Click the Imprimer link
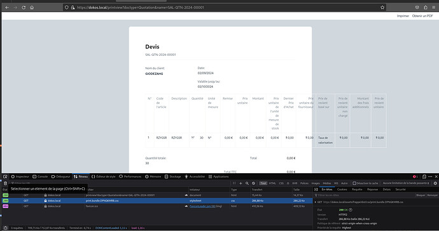The image size is (439, 231). 403,16
